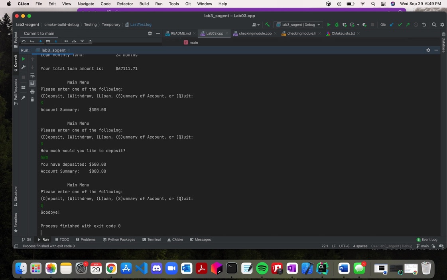Image resolution: width=447 pixels, height=280 pixels.
Task: Toggle soft-wrap in Run console
Action: click(x=32, y=75)
